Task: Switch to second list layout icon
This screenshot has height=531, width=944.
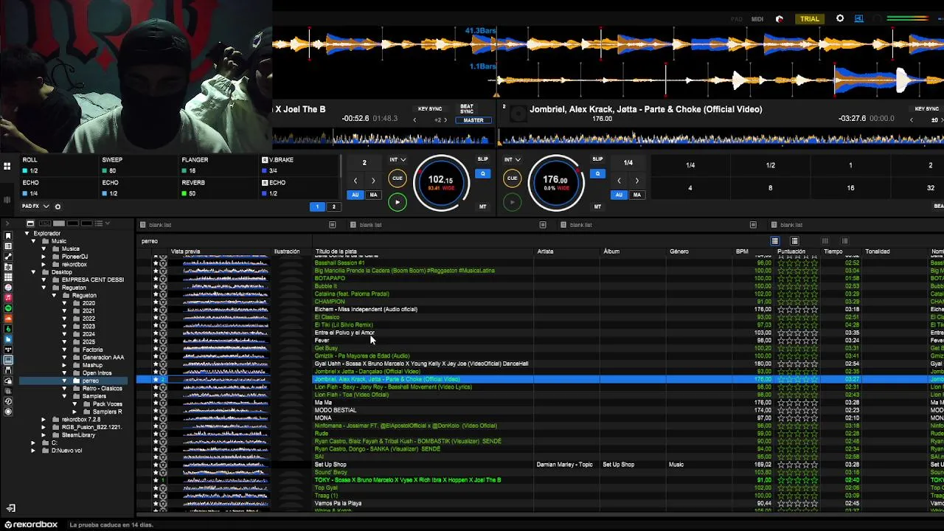Action: point(794,241)
